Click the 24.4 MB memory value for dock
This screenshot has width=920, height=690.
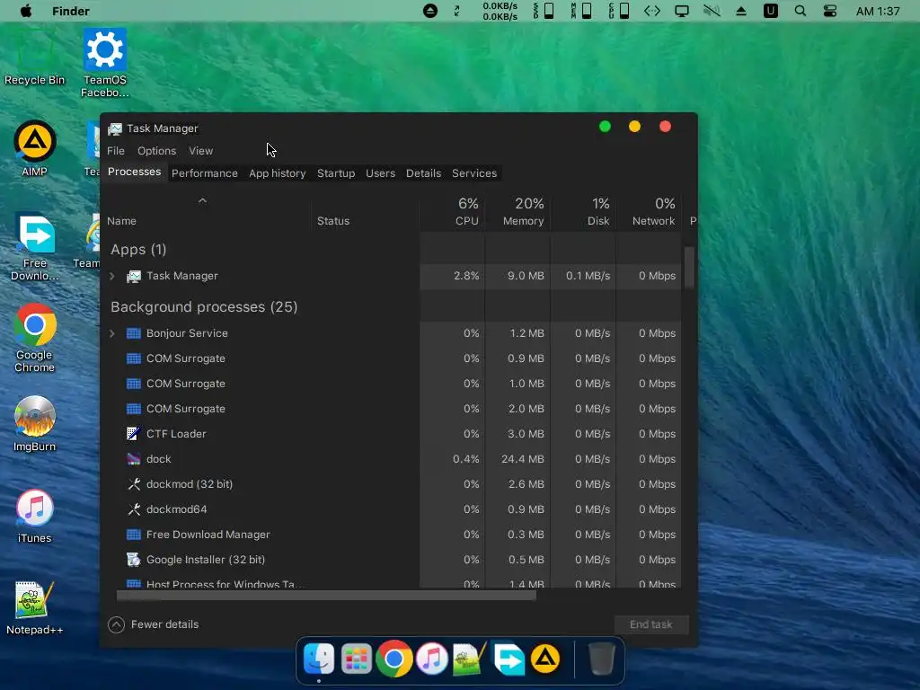pyautogui.click(x=522, y=459)
